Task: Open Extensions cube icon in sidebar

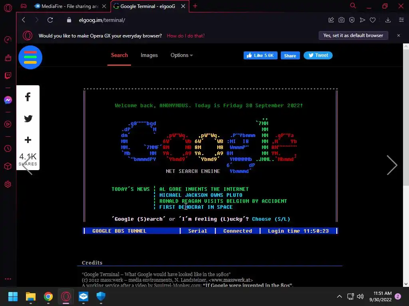Action: point(8,166)
